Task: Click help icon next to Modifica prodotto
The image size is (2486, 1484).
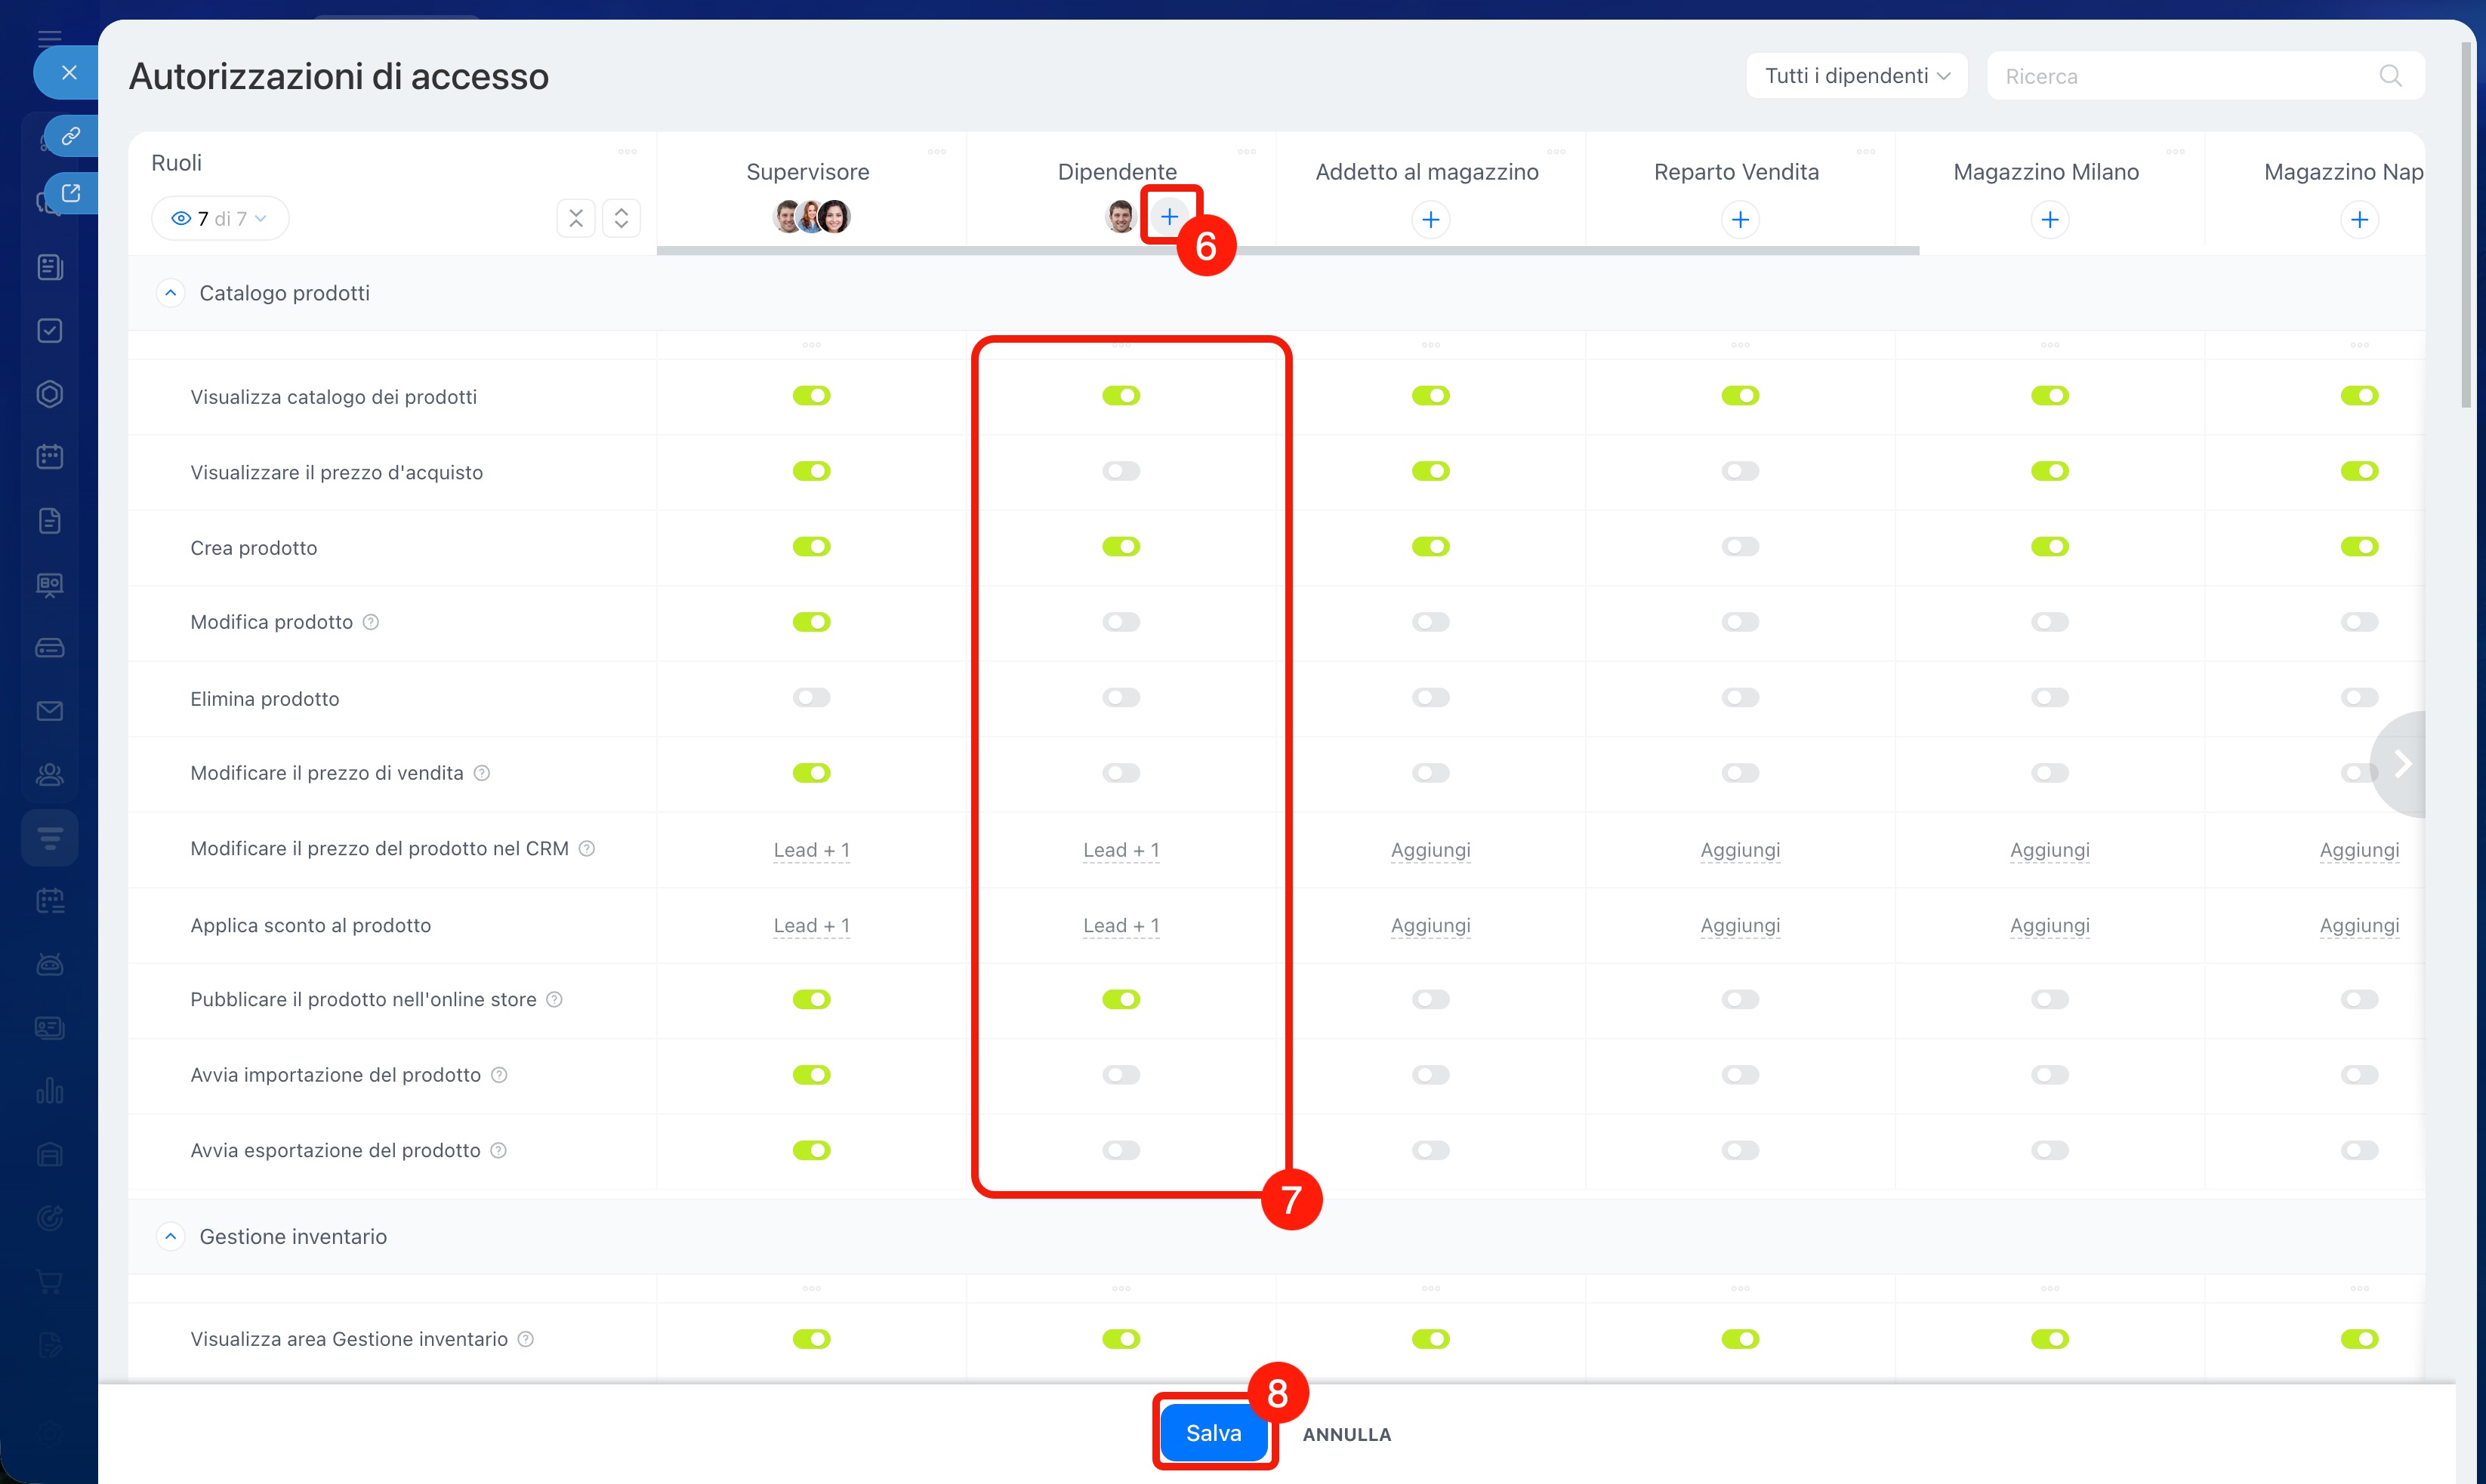Action: (370, 622)
